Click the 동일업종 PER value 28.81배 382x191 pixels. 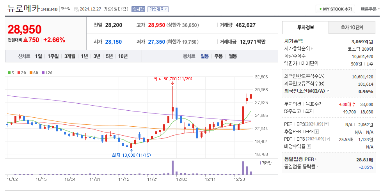point(365,160)
